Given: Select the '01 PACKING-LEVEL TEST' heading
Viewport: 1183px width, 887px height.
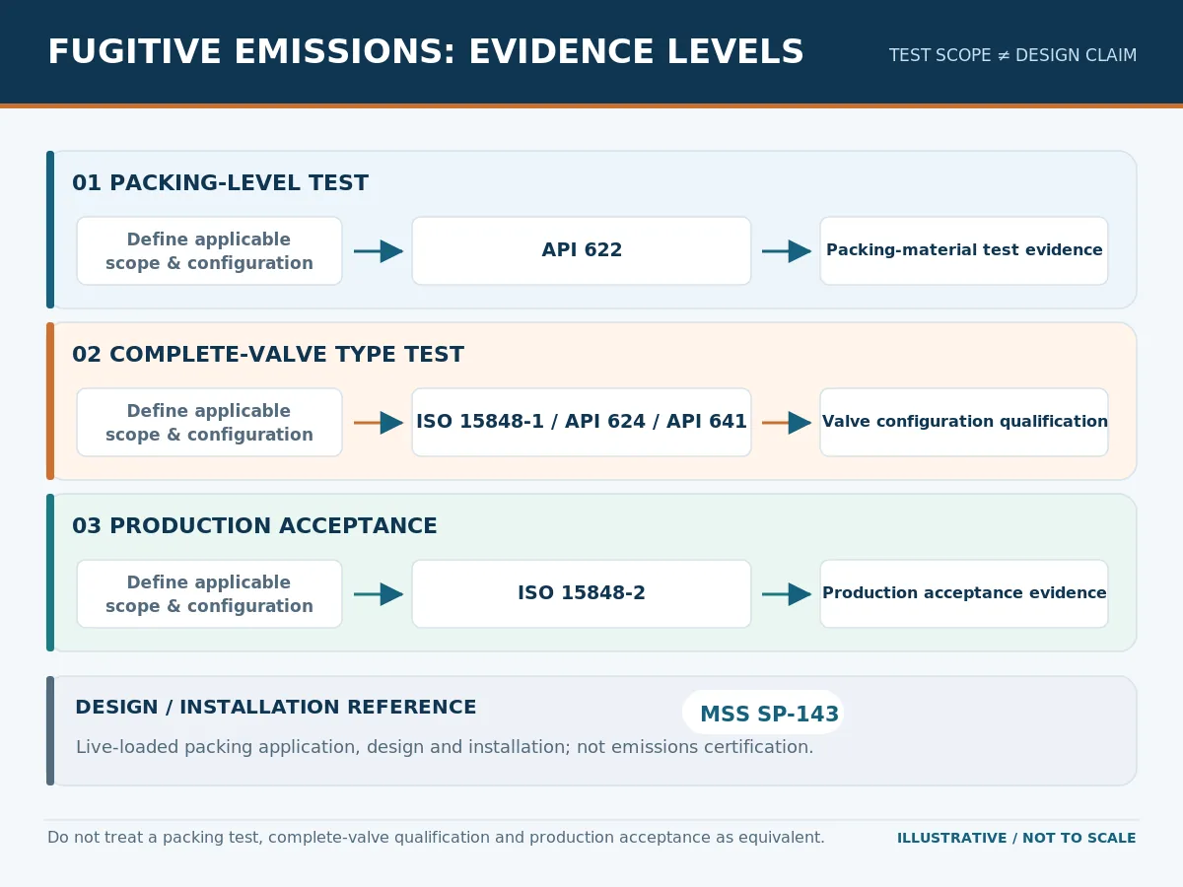Looking at the screenshot, I should (x=220, y=183).
